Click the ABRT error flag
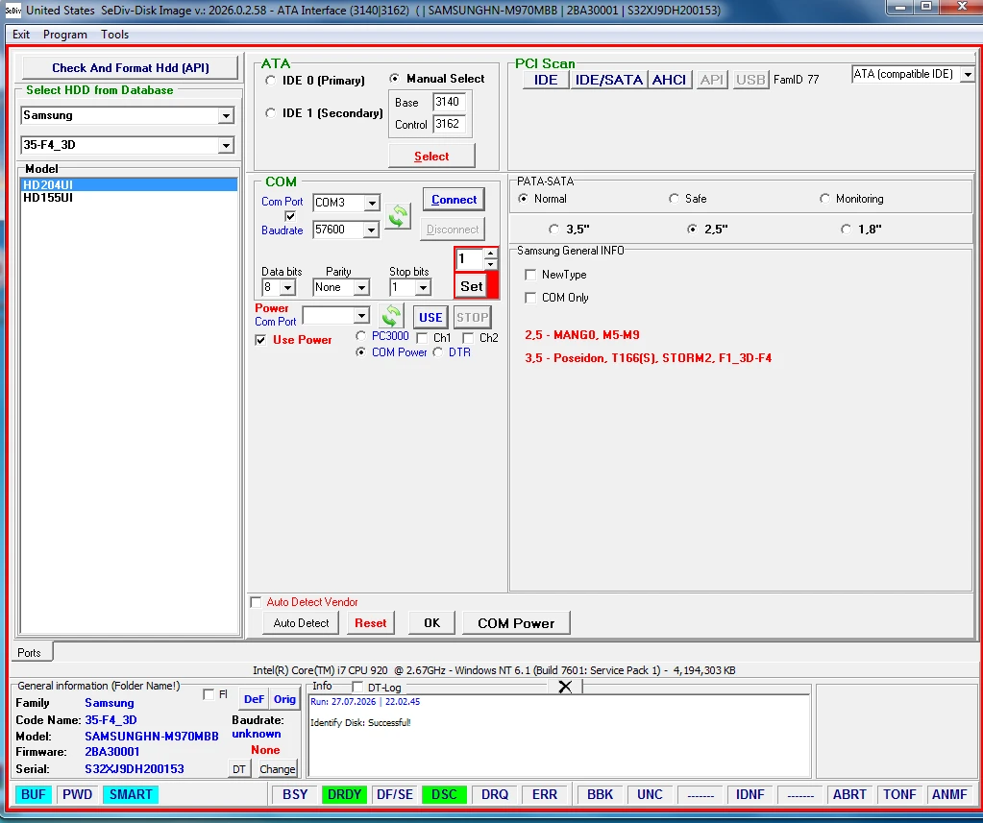Screen dimensions: 983x823 click(x=849, y=794)
